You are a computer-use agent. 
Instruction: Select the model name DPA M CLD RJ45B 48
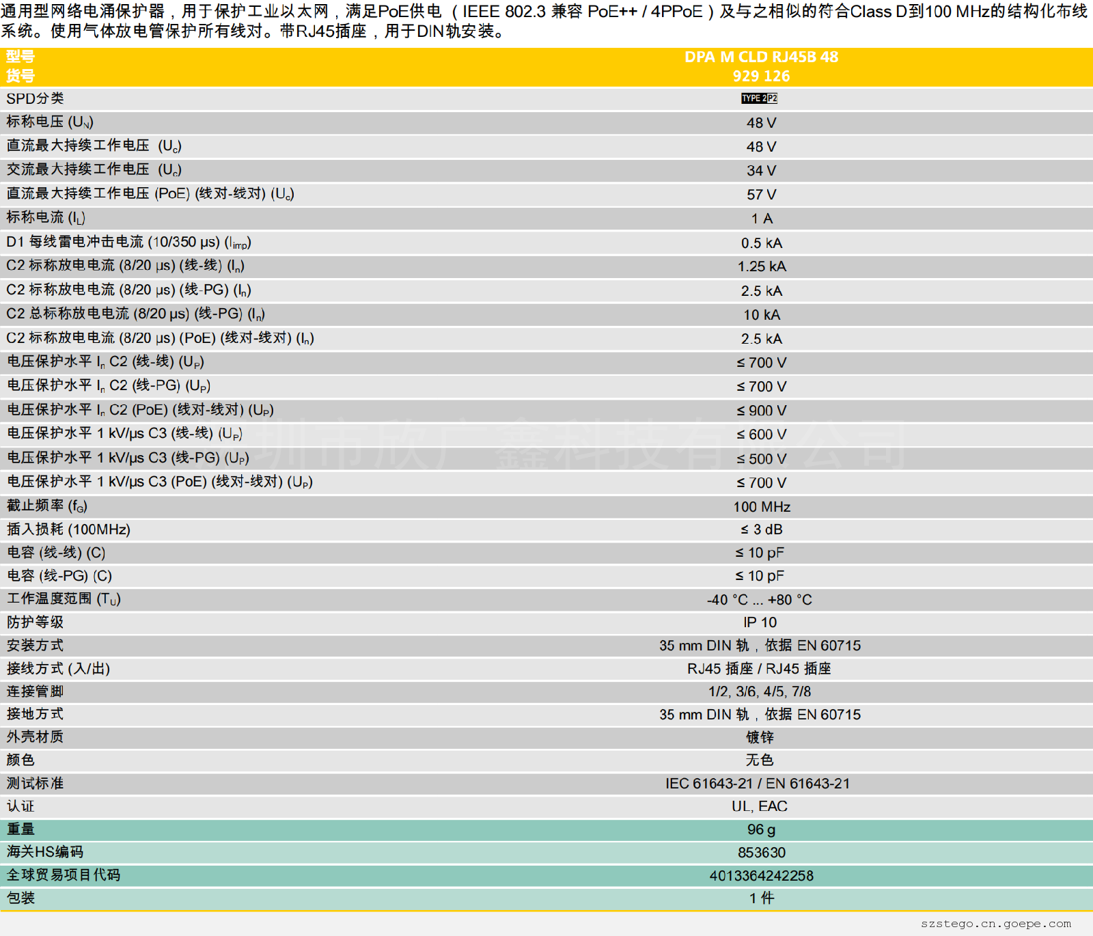click(761, 57)
